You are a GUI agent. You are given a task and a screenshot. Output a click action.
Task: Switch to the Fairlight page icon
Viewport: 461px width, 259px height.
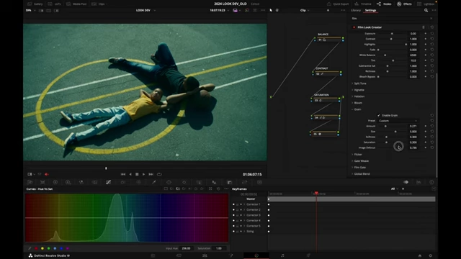(282, 255)
